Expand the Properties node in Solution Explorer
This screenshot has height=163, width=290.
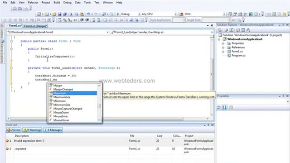click(x=223, y=43)
